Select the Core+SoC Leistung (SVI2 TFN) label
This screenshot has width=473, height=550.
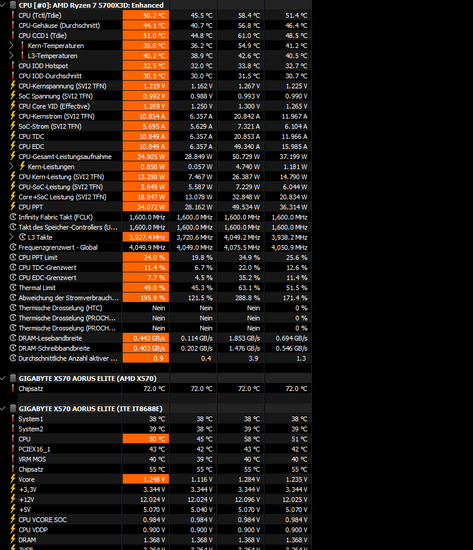(x=62, y=197)
